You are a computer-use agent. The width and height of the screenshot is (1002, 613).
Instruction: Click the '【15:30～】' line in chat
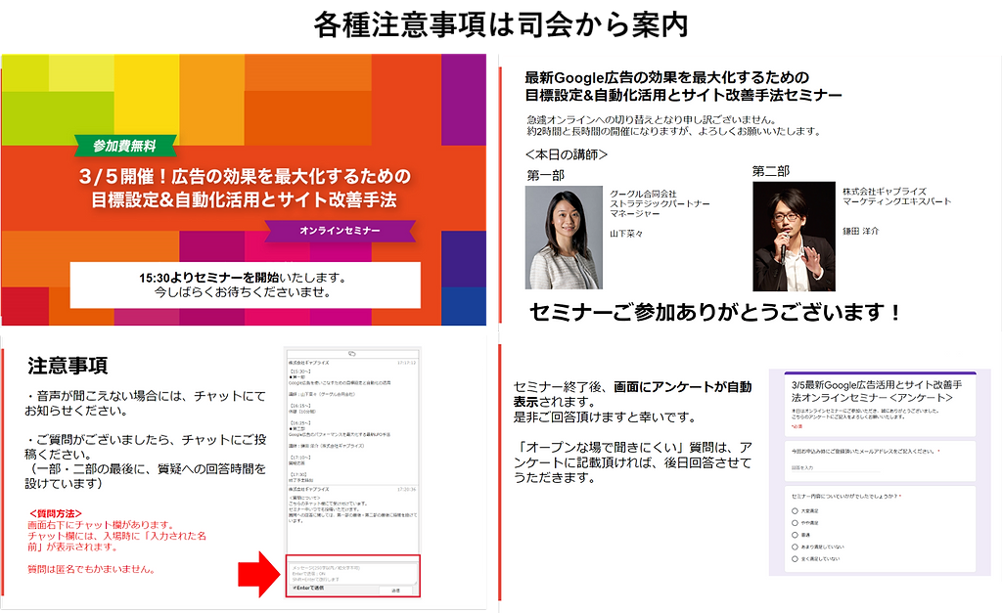299,371
